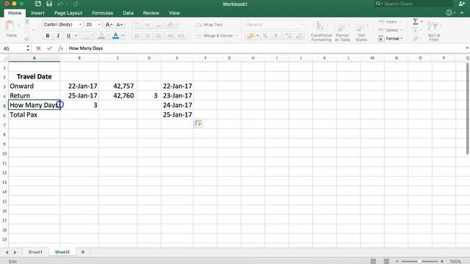Confirm entry with the green checkmark
The image size is (470, 264).
point(49,48)
